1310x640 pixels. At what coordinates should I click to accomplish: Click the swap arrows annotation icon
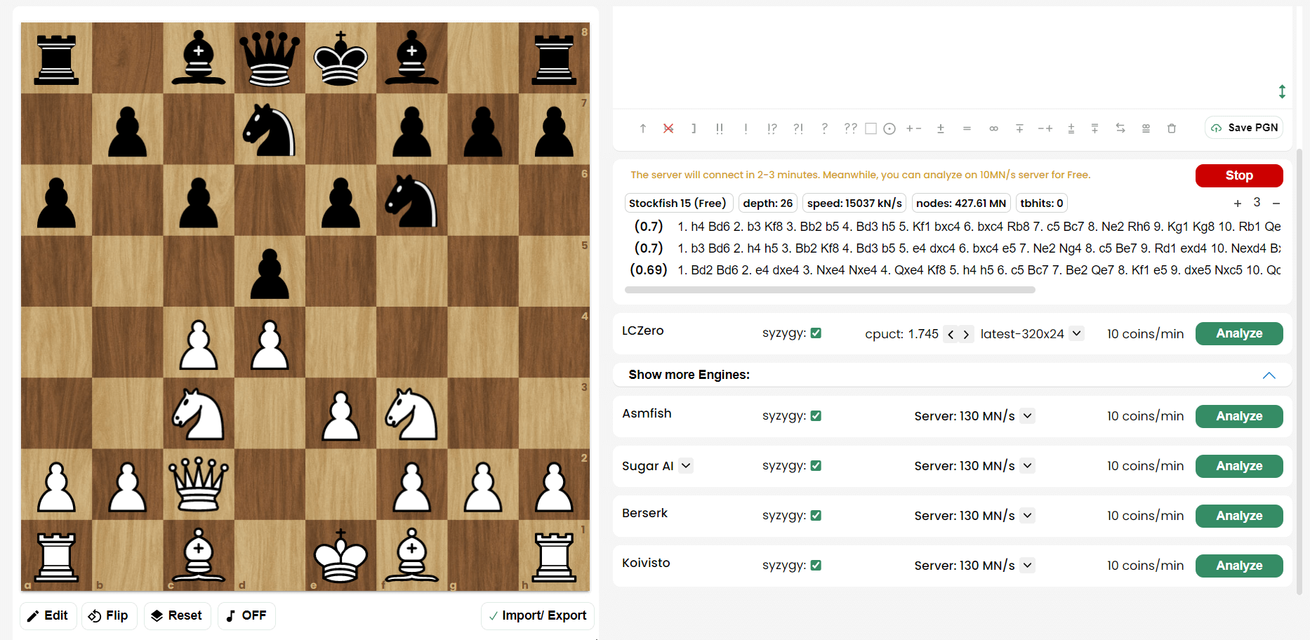(1120, 128)
